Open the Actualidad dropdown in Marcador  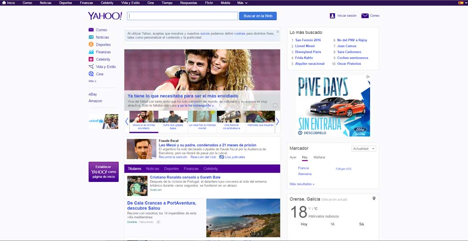pos(363,149)
